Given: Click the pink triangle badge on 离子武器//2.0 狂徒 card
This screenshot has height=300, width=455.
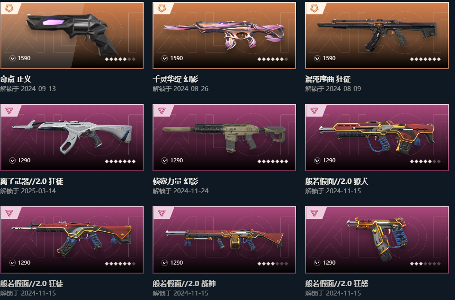Looking at the screenshot, I should 9,111.
